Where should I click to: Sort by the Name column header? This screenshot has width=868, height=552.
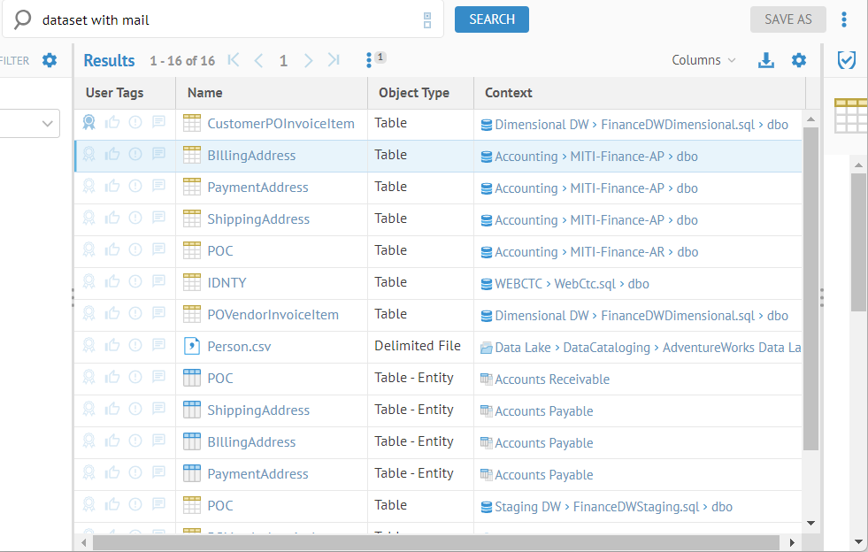tap(205, 93)
